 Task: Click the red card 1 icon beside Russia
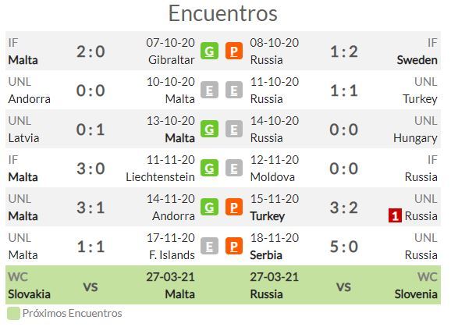click(395, 215)
